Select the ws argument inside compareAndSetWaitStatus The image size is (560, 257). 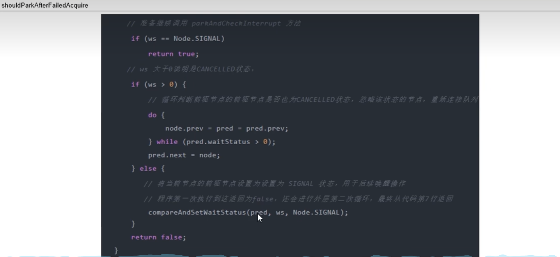[281, 212]
